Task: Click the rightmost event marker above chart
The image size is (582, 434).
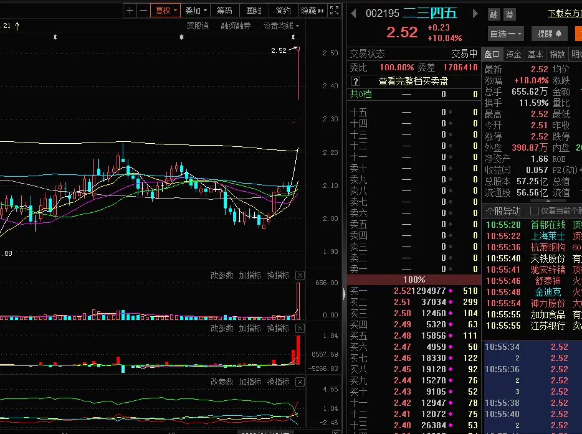Action: [x=293, y=37]
